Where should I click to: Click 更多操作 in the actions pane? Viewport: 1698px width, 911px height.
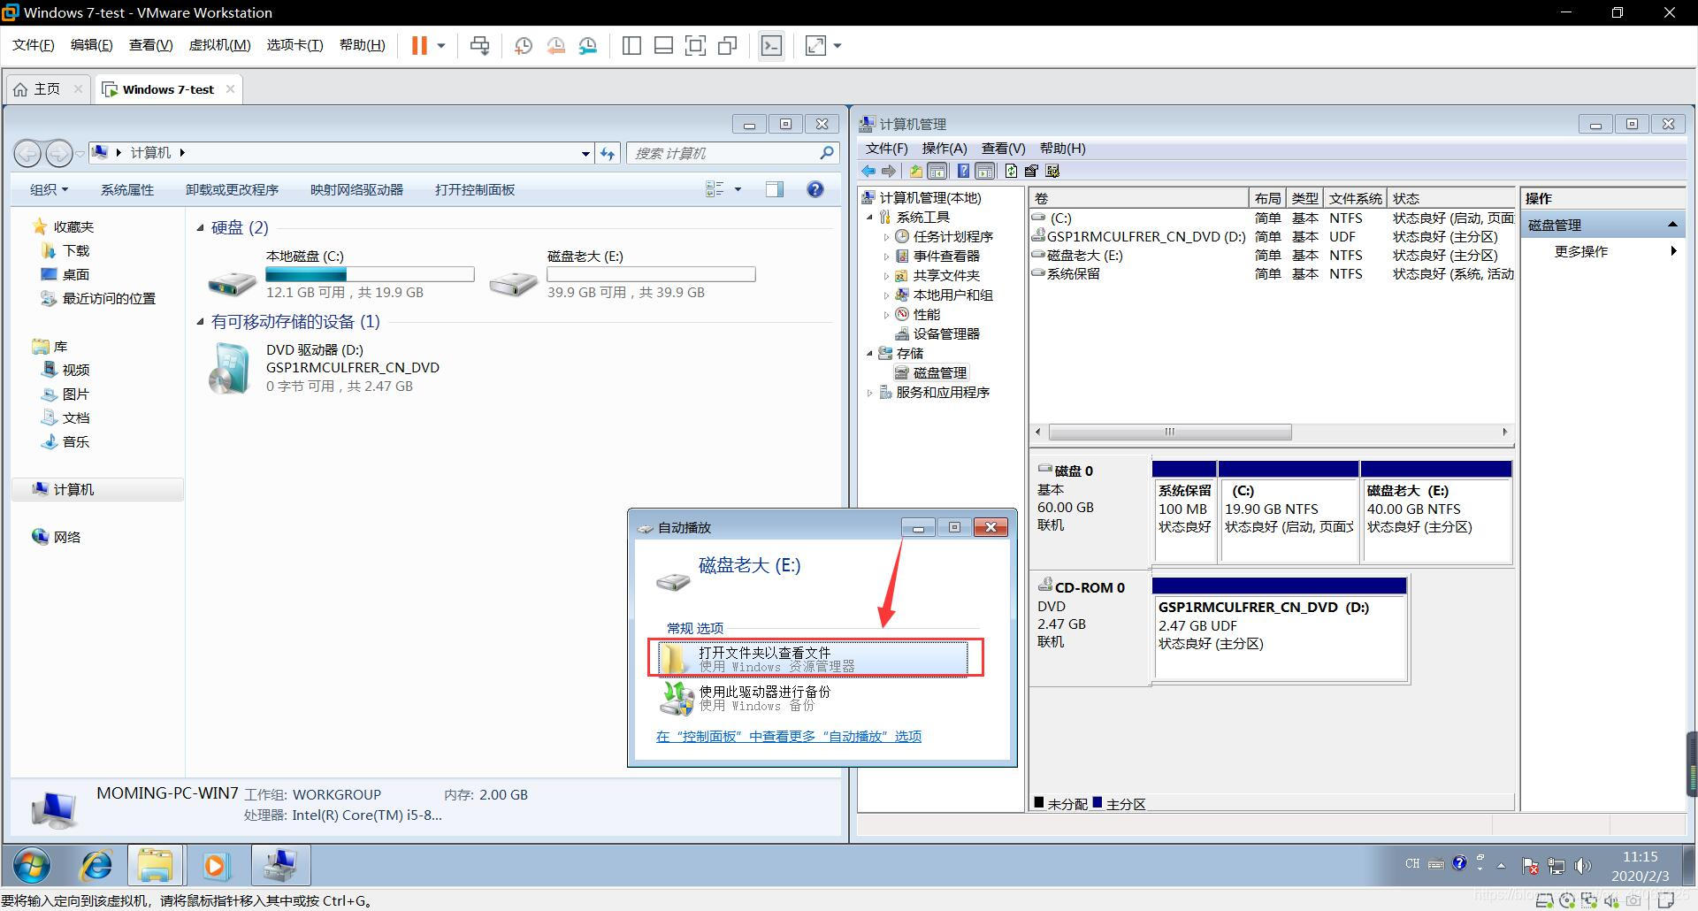1581,251
